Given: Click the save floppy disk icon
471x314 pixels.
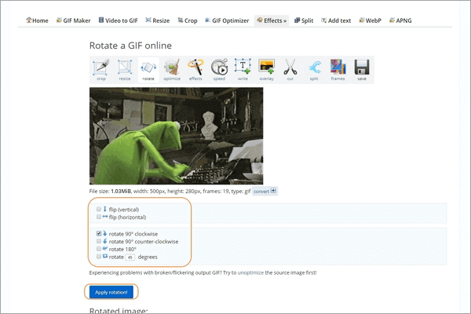Looking at the screenshot, I should pyautogui.click(x=362, y=70).
